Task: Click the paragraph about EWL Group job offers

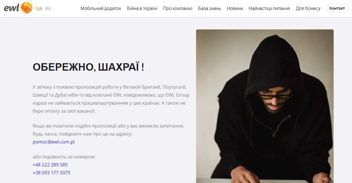Action: (x=111, y=99)
